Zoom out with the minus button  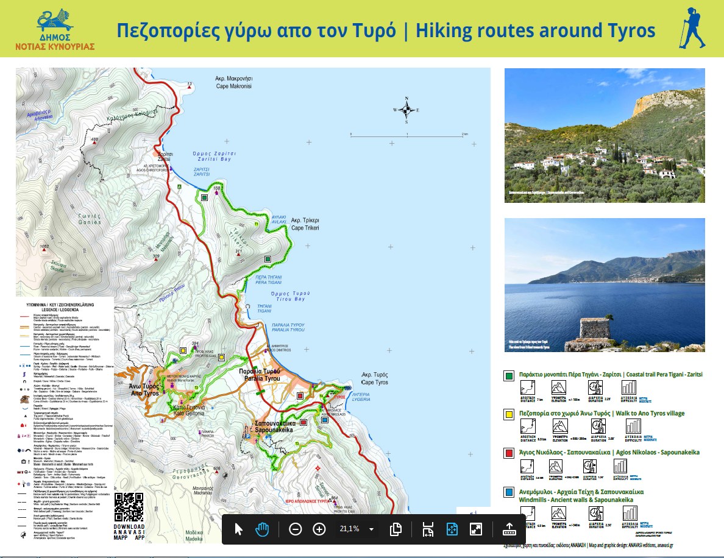pyautogui.click(x=295, y=529)
